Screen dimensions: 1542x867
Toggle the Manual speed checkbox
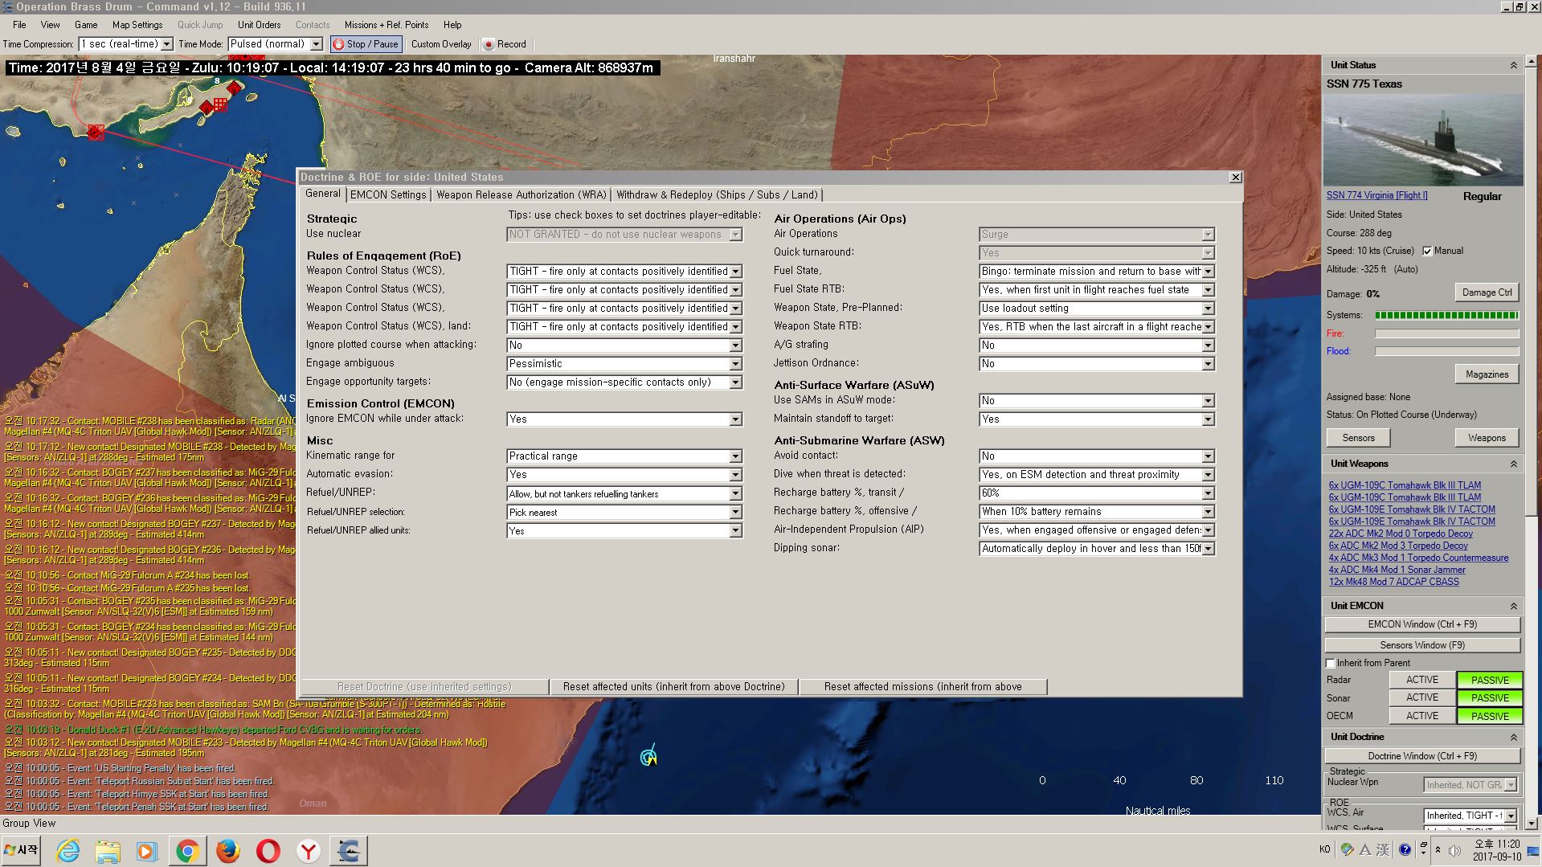point(1427,251)
